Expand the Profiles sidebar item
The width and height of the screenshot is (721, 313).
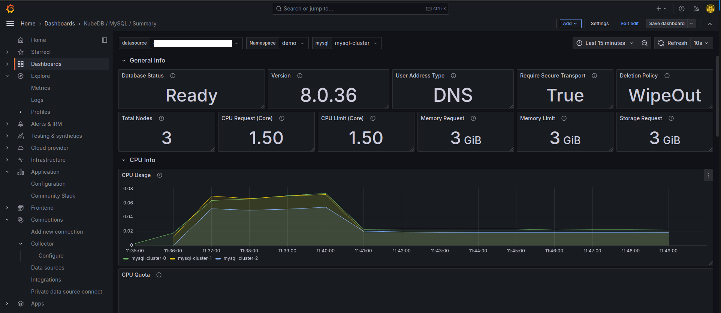(x=21, y=112)
